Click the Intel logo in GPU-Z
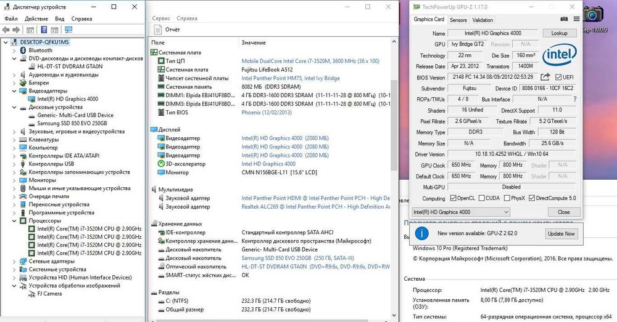The image size is (617, 322). pos(560,54)
